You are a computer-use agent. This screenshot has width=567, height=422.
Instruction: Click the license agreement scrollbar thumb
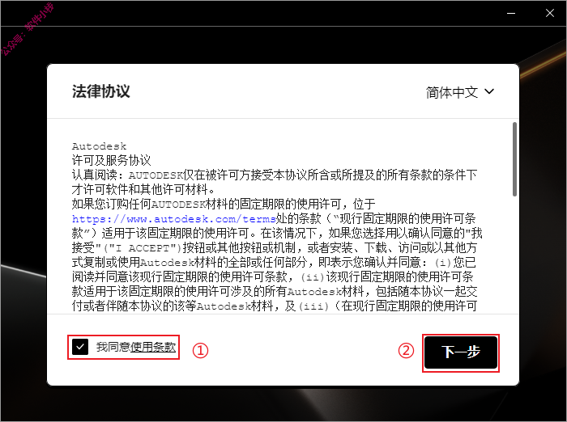click(514, 159)
